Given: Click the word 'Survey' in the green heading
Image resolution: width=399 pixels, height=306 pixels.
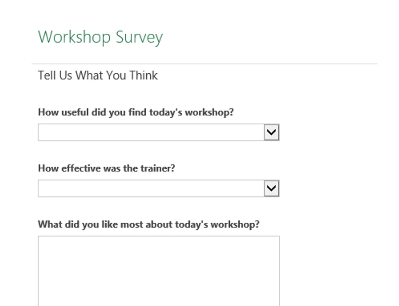Looking at the screenshot, I should pos(139,37).
